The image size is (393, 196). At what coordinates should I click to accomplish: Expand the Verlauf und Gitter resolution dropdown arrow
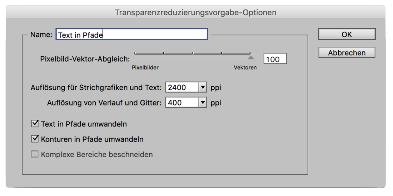[x=203, y=103]
